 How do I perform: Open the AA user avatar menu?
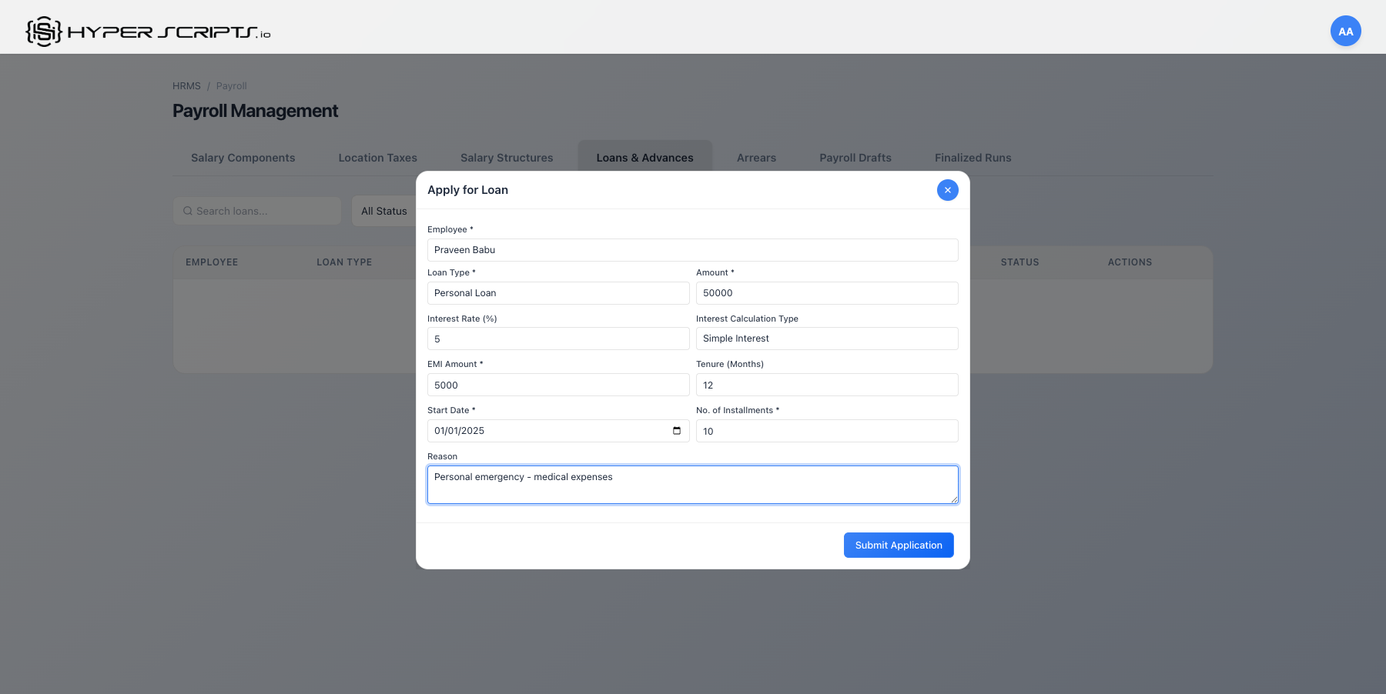coord(1345,32)
